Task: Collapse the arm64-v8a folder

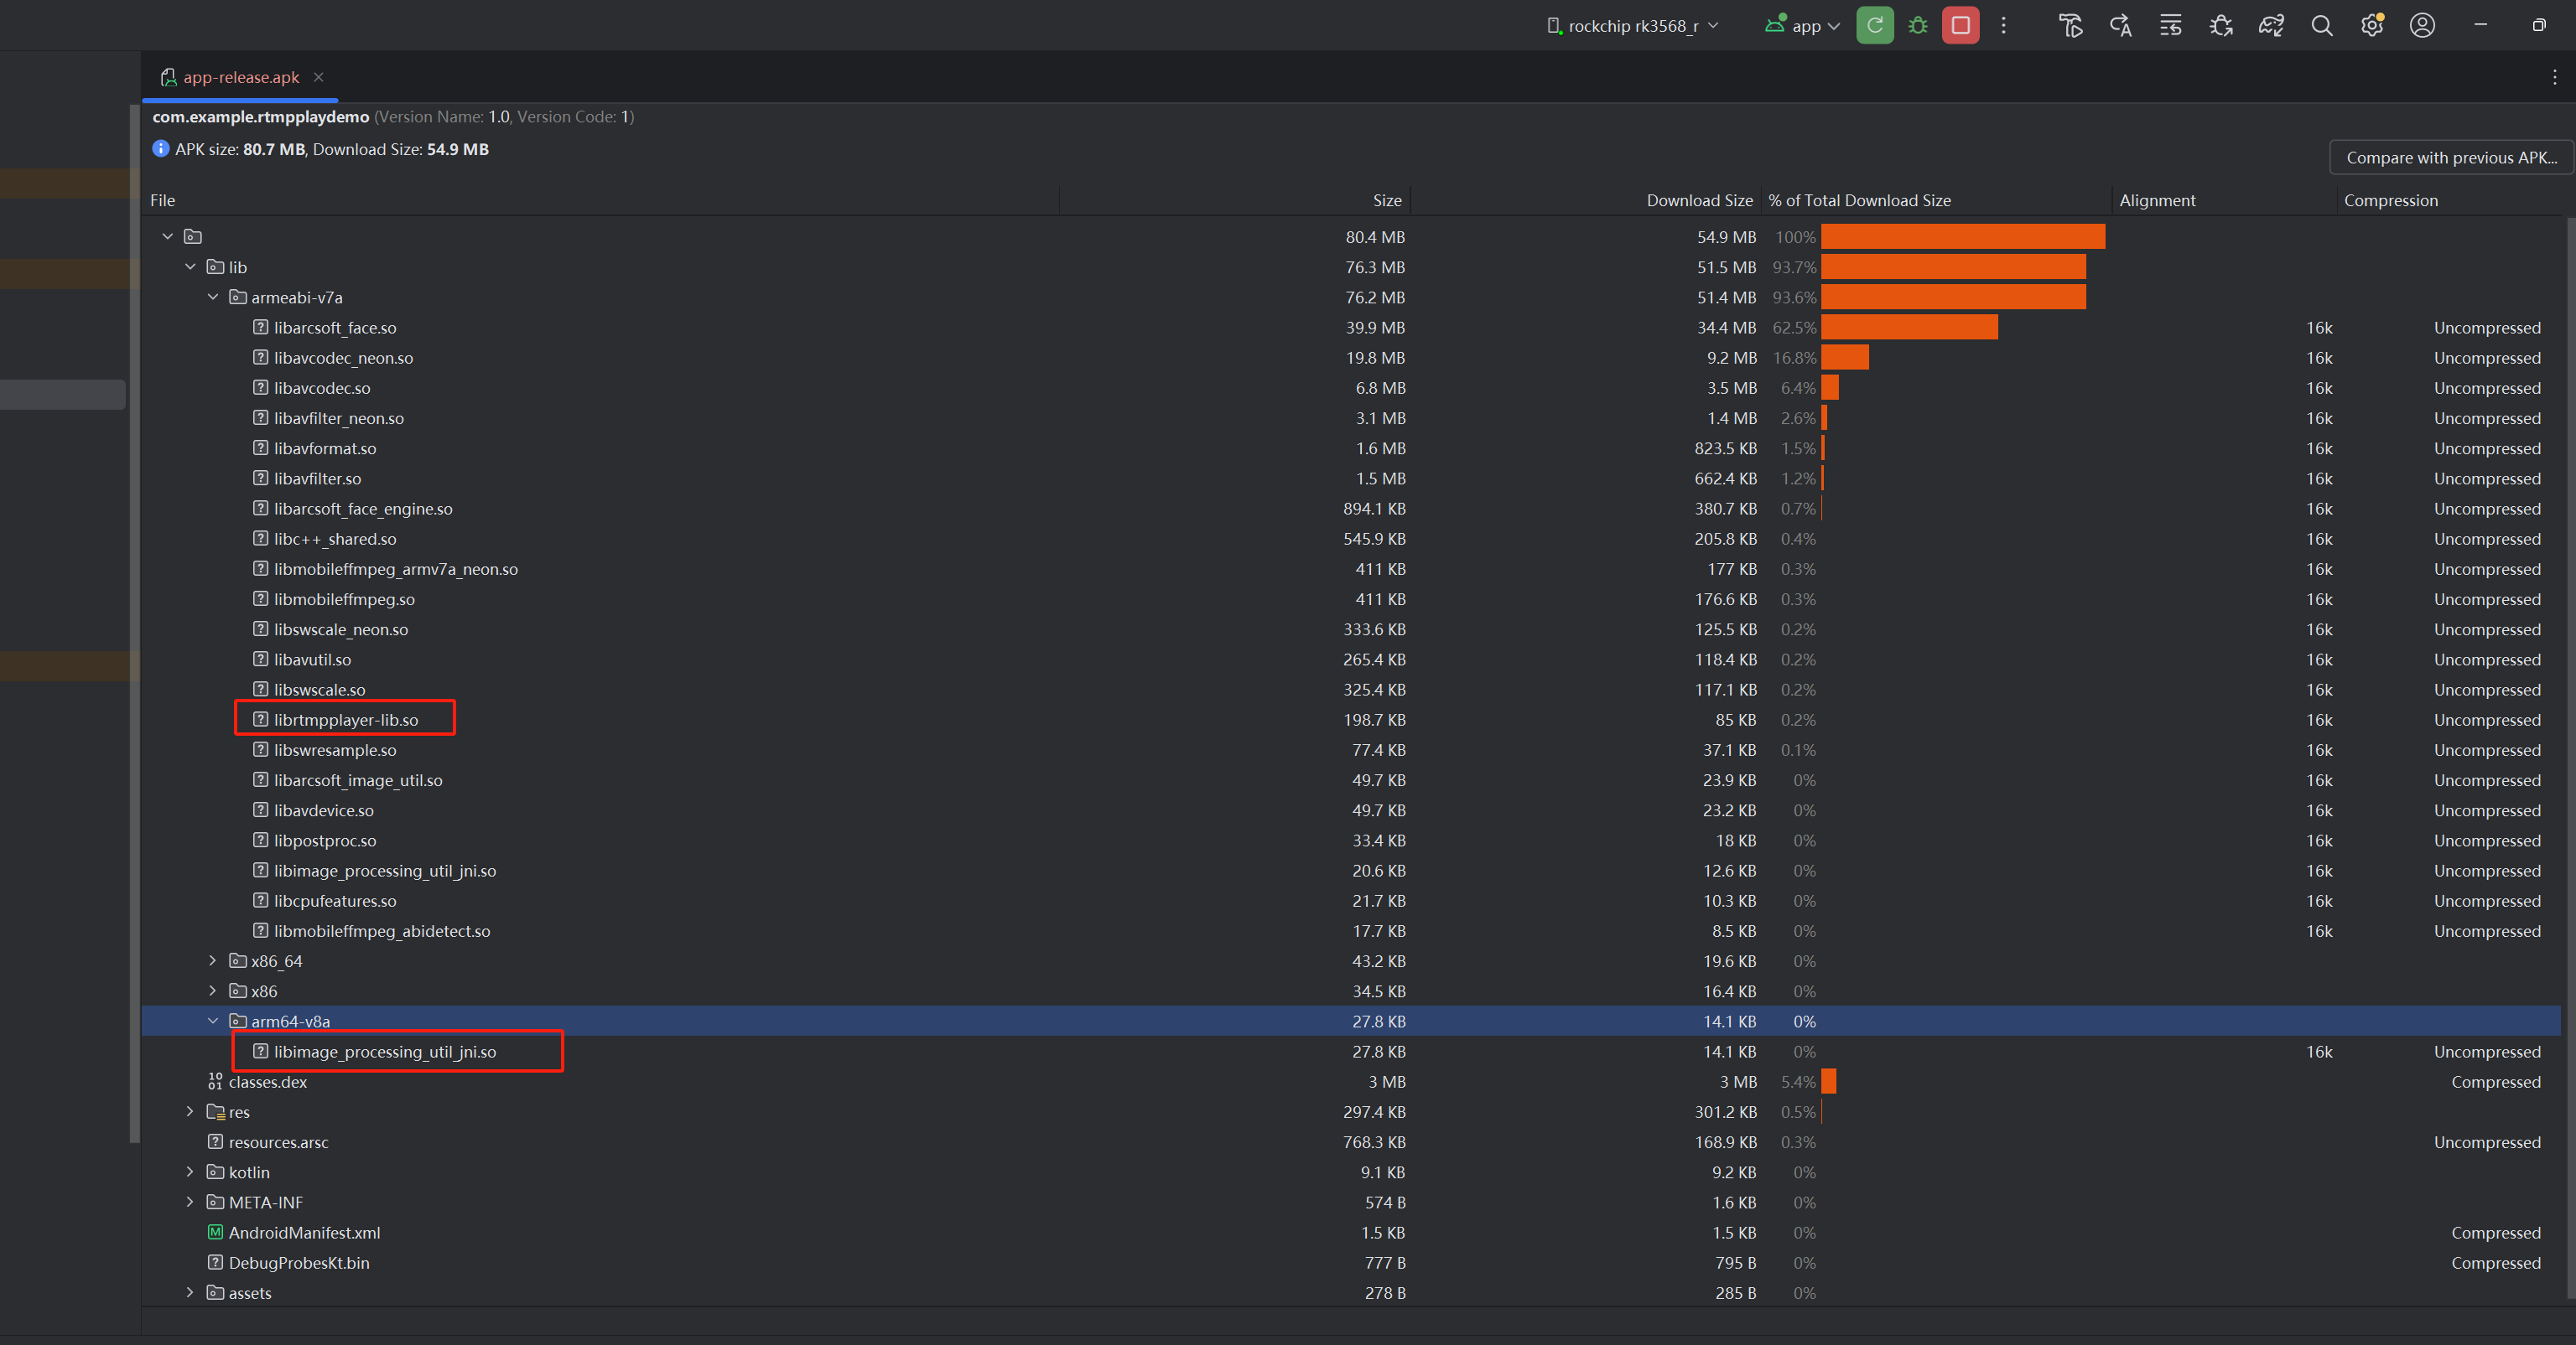Action: (x=213, y=1020)
